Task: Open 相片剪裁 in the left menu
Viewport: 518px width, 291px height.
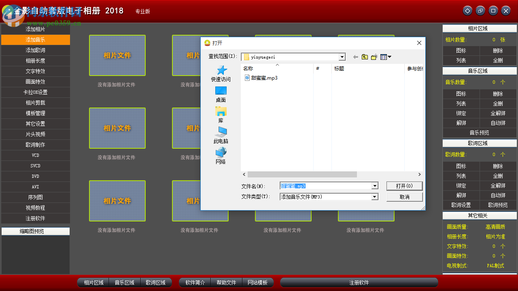Action: [36, 103]
